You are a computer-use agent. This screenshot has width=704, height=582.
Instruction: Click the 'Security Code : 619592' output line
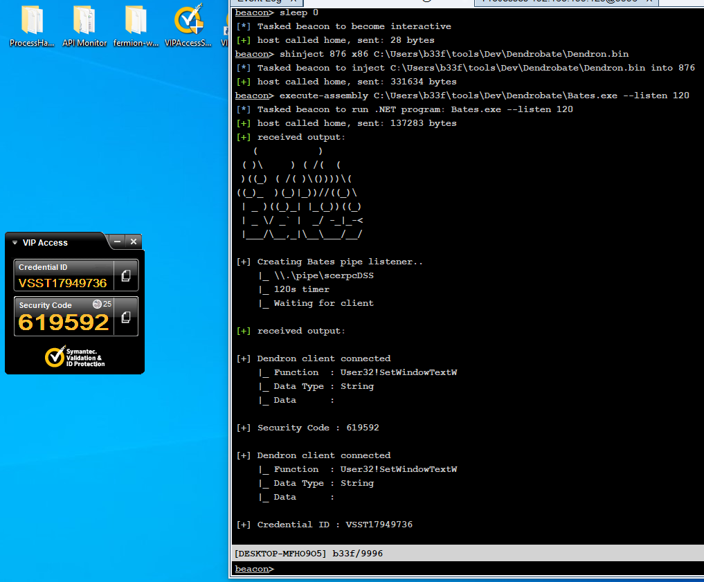coord(307,428)
